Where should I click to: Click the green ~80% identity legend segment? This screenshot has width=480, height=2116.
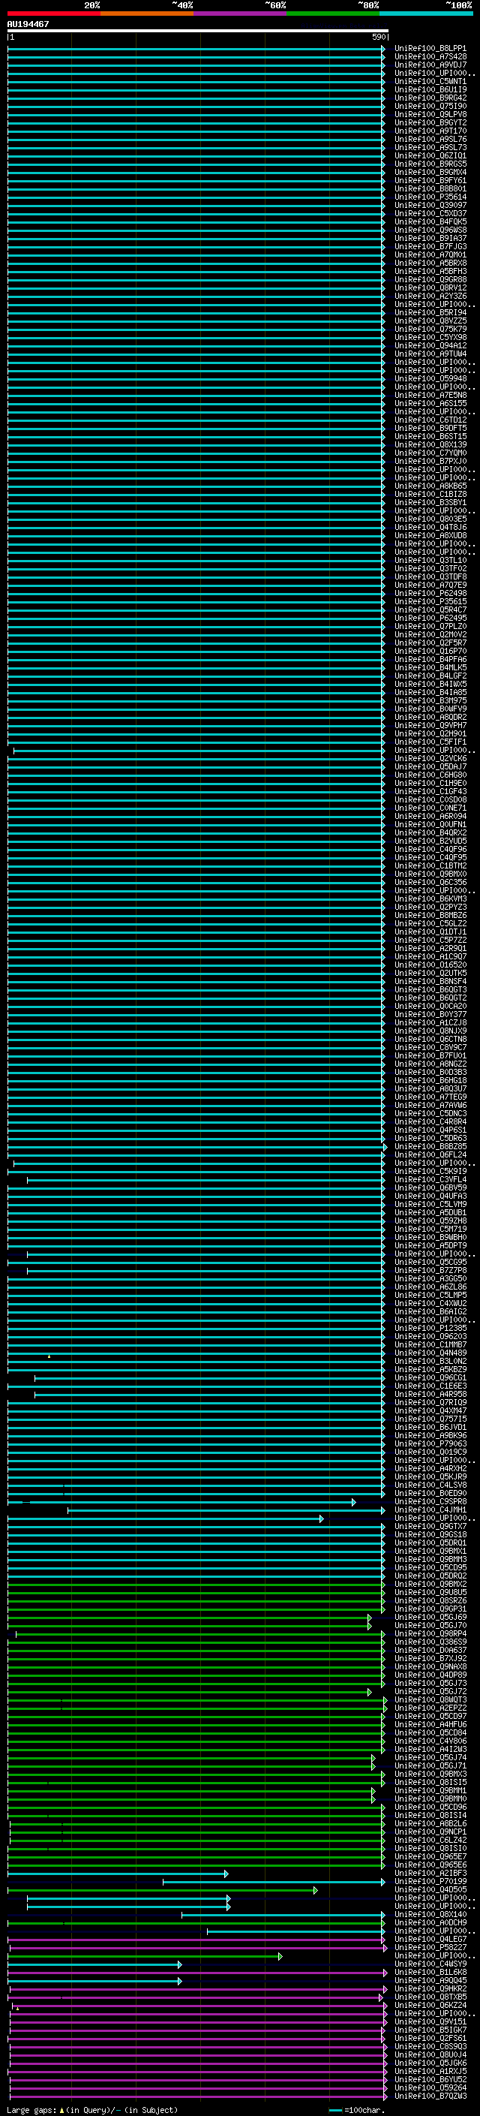[x=333, y=14]
